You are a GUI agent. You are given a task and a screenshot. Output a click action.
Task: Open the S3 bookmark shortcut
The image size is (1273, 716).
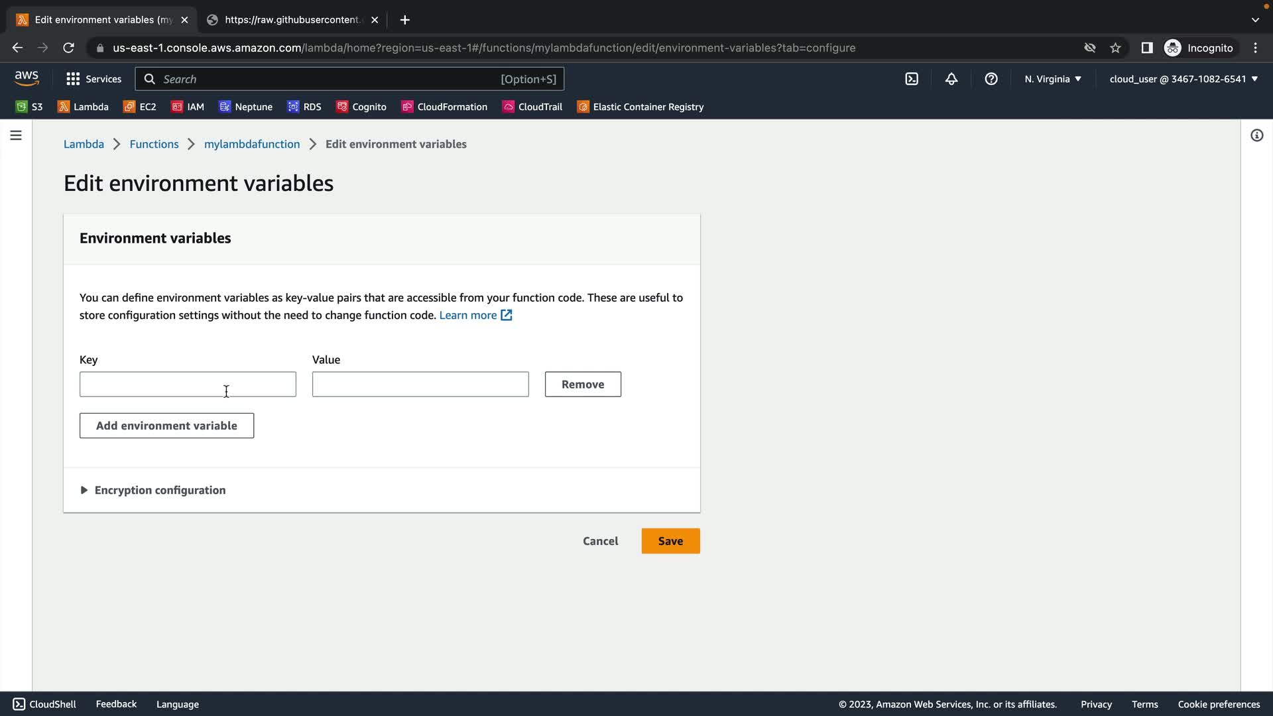pos(29,107)
